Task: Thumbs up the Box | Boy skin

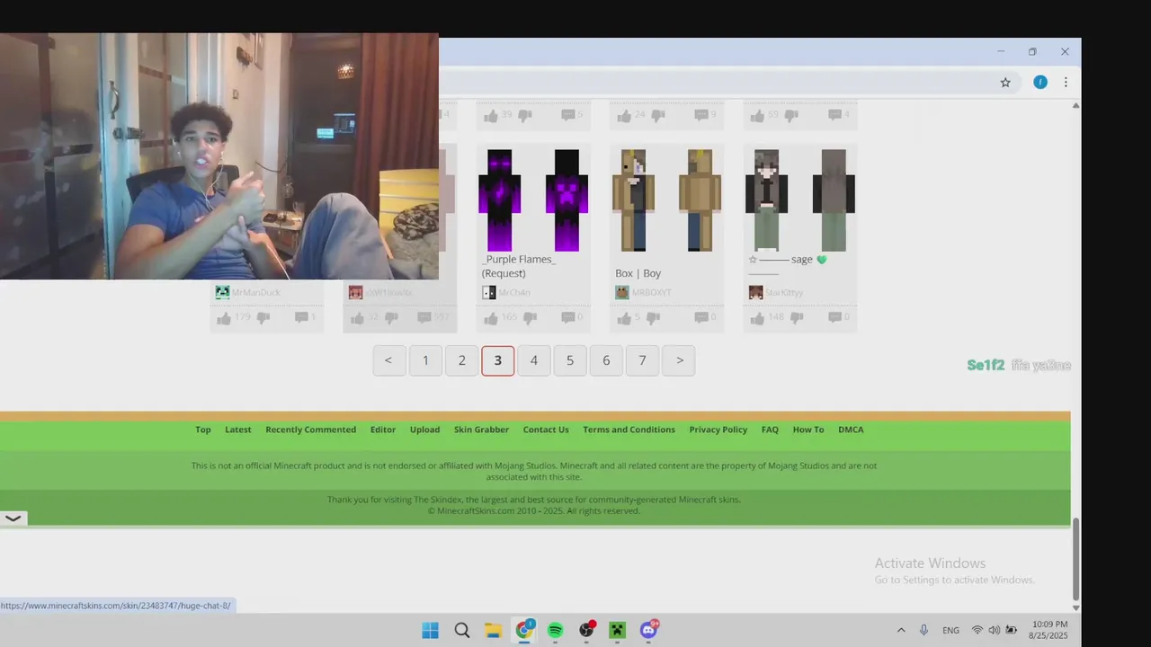Action: tap(624, 318)
